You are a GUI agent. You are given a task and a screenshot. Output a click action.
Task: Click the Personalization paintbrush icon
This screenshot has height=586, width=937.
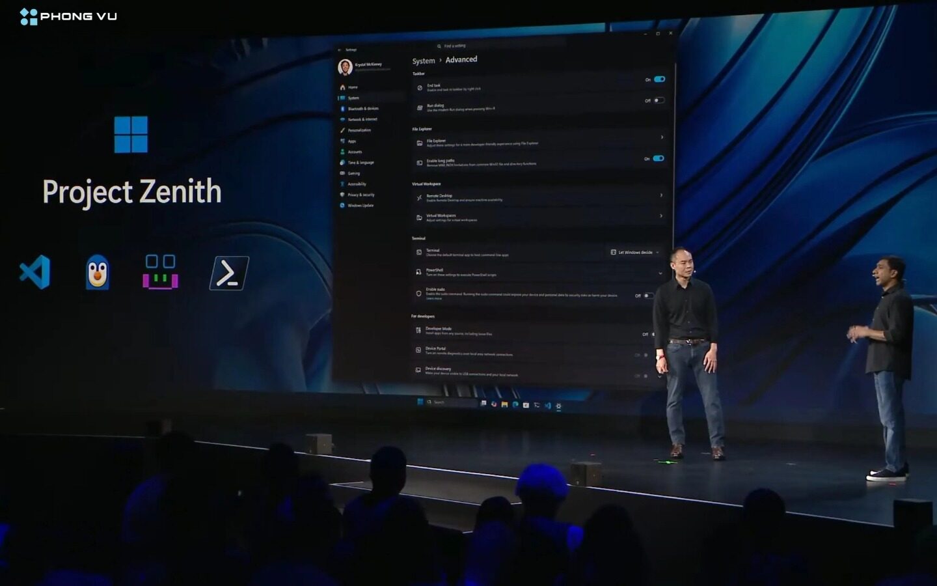(343, 130)
